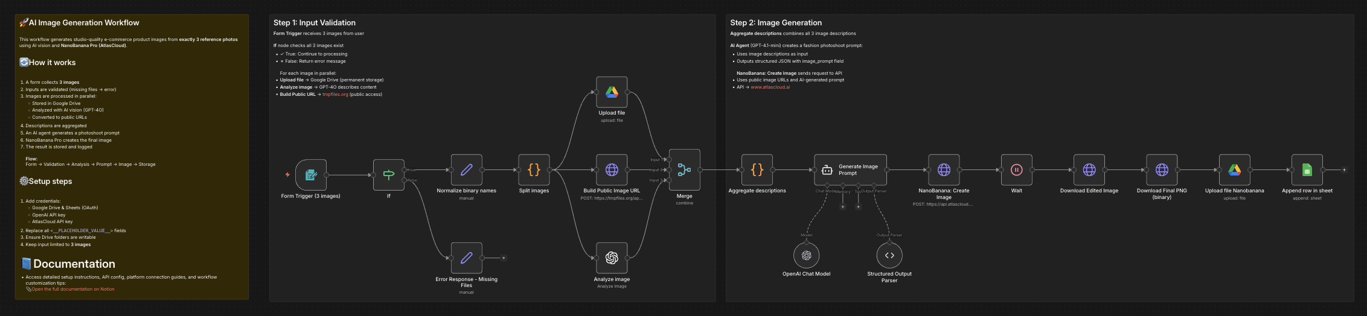The width and height of the screenshot is (1367, 316).
Task: Open the Wait node
Action: point(1017,170)
